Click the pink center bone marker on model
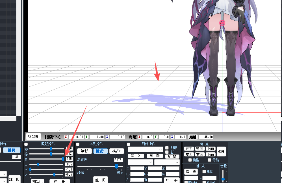Screen dimensions: 282x183 222,23
